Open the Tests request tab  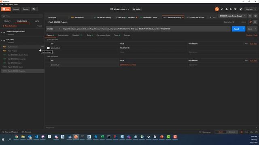[x=117, y=35]
